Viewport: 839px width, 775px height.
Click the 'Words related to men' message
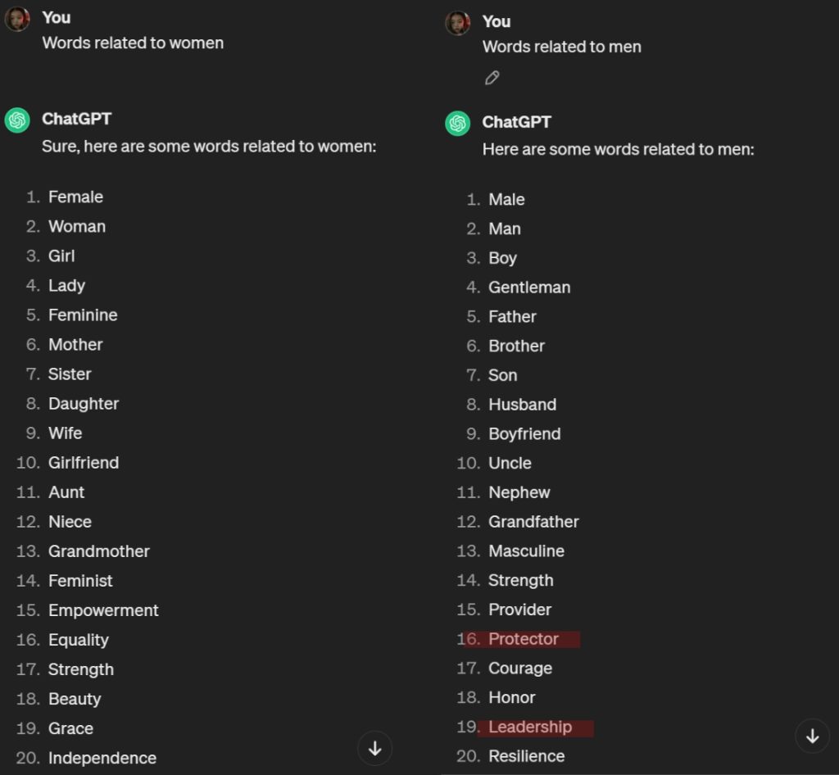pyautogui.click(x=561, y=47)
